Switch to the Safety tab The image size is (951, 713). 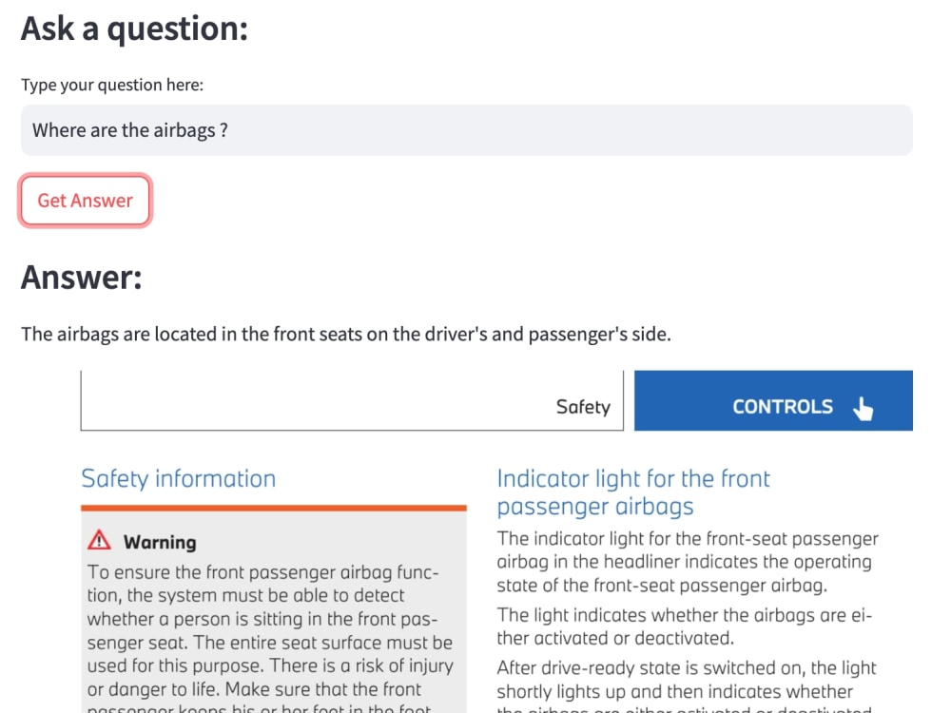pos(584,406)
